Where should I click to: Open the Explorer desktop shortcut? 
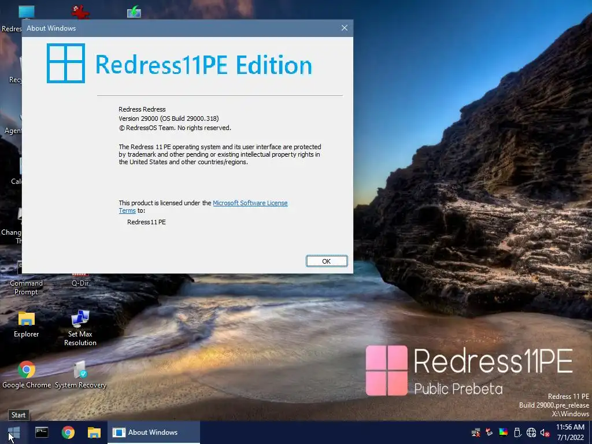[26, 324]
